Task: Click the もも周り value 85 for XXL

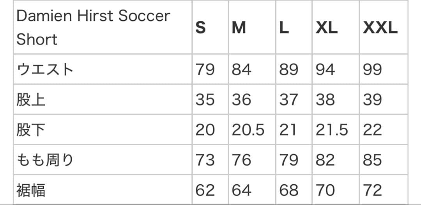Action: (372, 160)
